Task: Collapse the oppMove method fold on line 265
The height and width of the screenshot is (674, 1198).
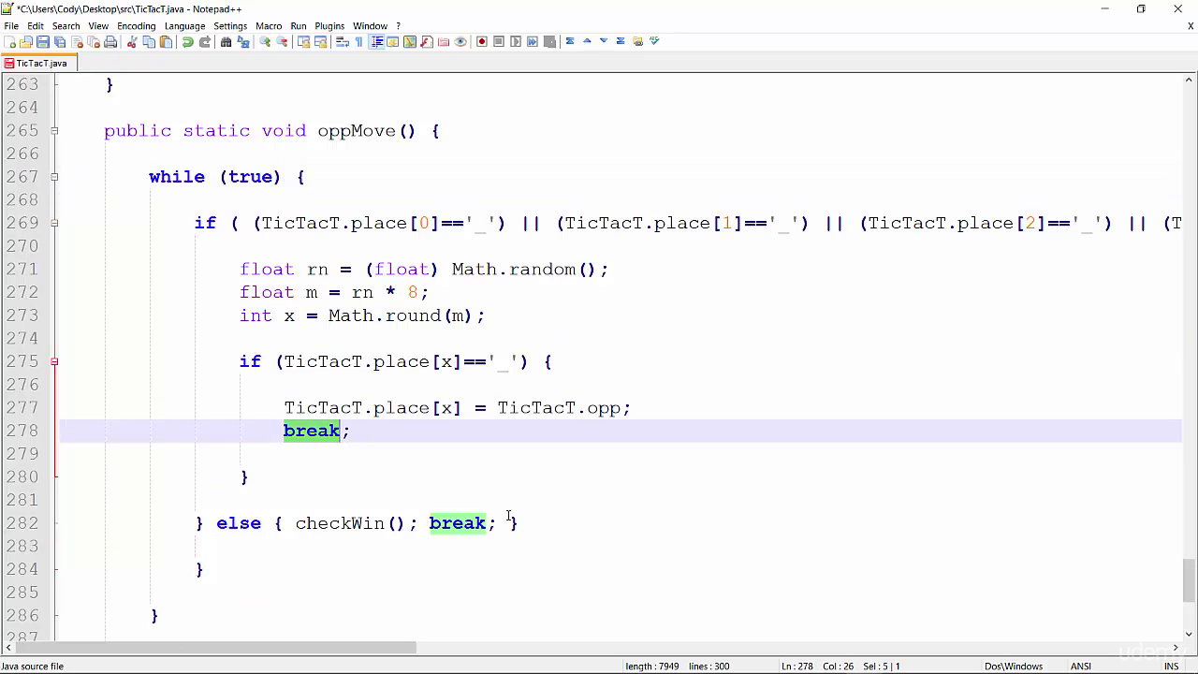Action: tap(54, 131)
